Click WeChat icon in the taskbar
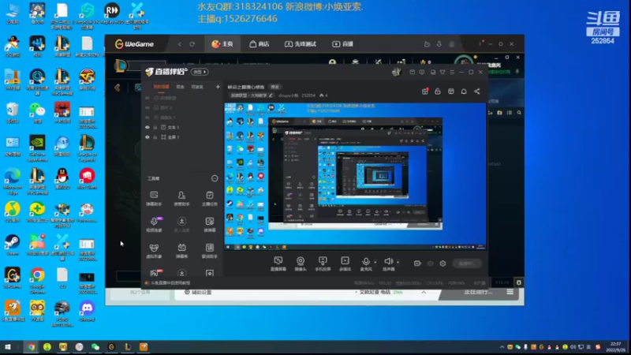The image size is (631, 355). [95, 347]
